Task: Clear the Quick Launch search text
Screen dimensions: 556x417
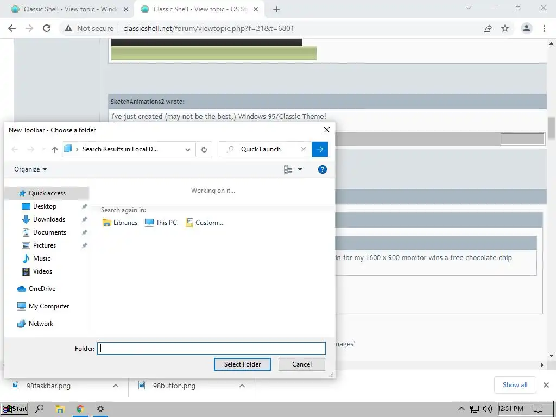Action: (303, 149)
